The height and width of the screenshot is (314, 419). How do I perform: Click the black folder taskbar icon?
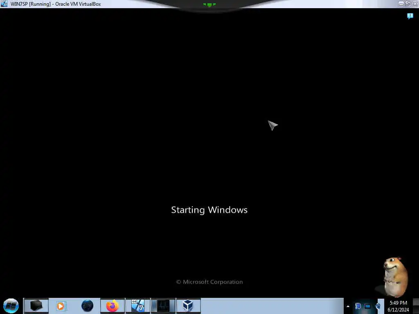click(36, 306)
